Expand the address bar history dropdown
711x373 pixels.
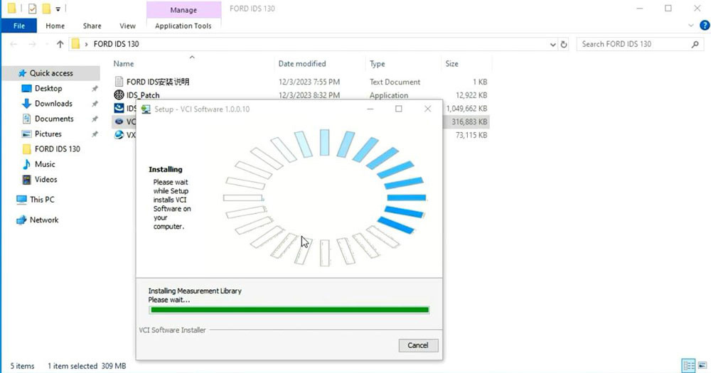[552, 45]
